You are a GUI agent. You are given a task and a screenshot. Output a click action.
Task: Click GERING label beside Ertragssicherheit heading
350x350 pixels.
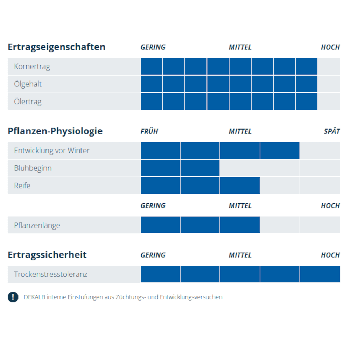coord(153,255)
